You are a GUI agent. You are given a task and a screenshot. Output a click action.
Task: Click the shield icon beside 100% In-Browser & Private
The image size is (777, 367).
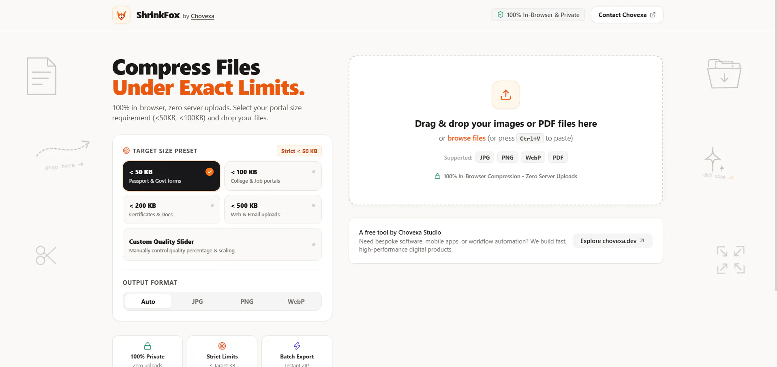click(x=500, y=15)
